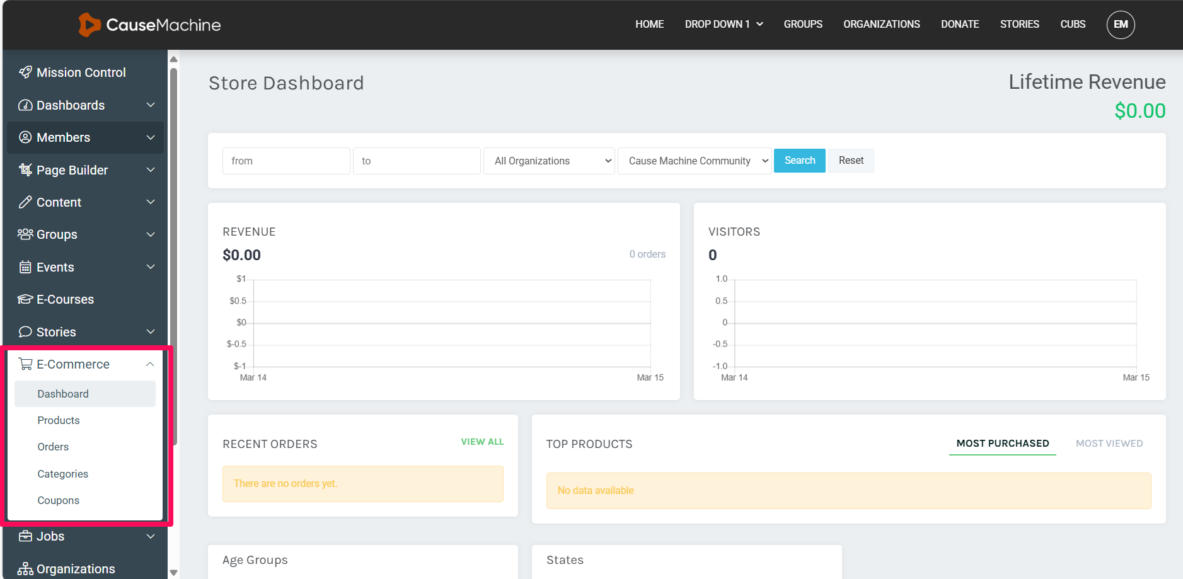Open E-Commerce Dashboard submenu item
Screen dimensions: 1183x579
85,394
